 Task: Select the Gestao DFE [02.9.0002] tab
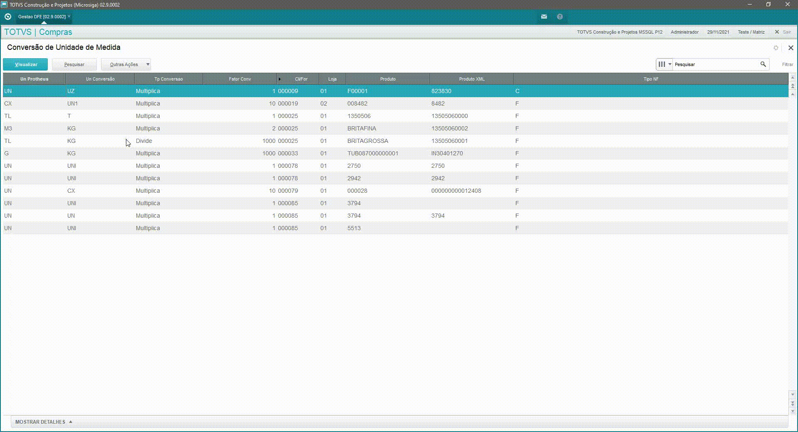[x=42, y=17]
